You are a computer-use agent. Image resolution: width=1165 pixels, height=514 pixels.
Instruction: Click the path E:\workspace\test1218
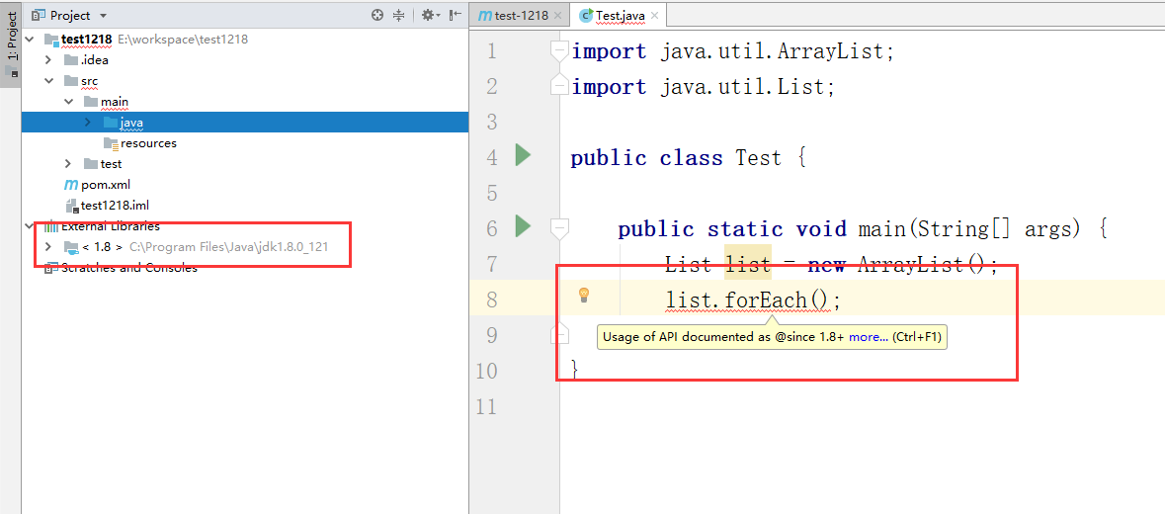[183, 40]
